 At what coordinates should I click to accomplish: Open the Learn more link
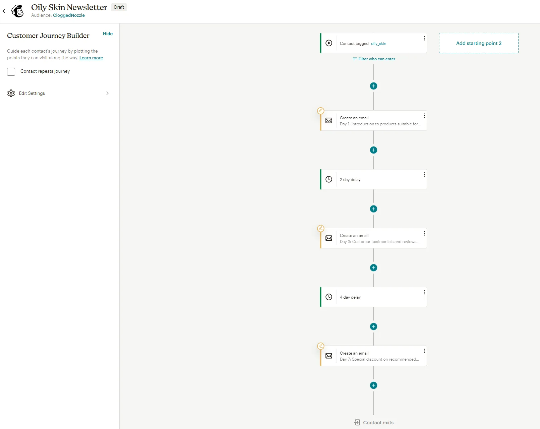(x=91, y=58)
